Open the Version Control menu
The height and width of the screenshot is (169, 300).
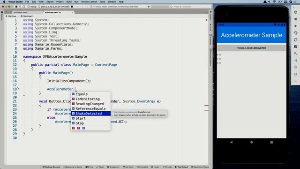(89, 2)
